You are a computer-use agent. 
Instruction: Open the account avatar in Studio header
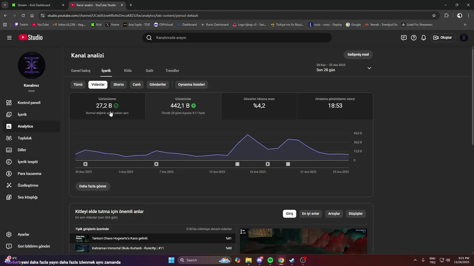tap(464, 38)
